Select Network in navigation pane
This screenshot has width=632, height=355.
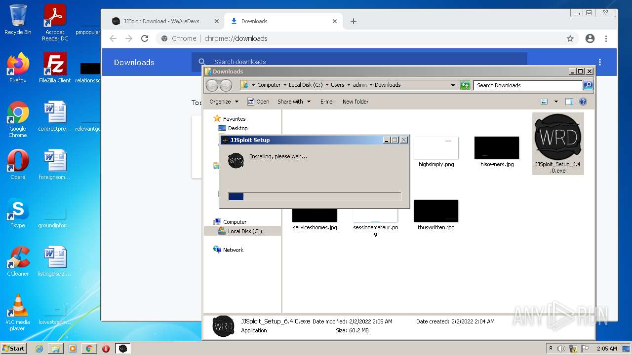point(229,250)
